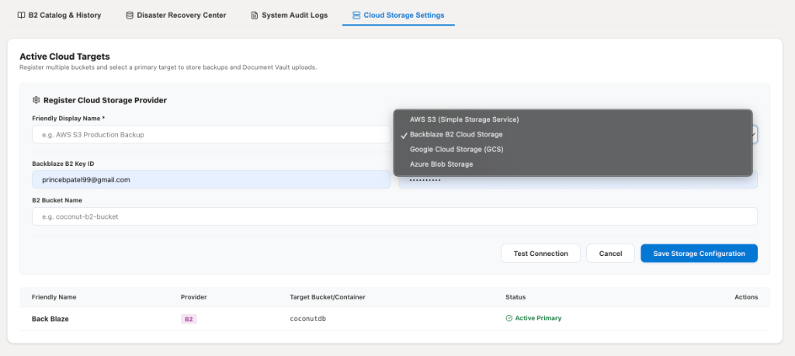
Task: Click the database icon beside Disaster Recovery
Action: pos(130,16)
